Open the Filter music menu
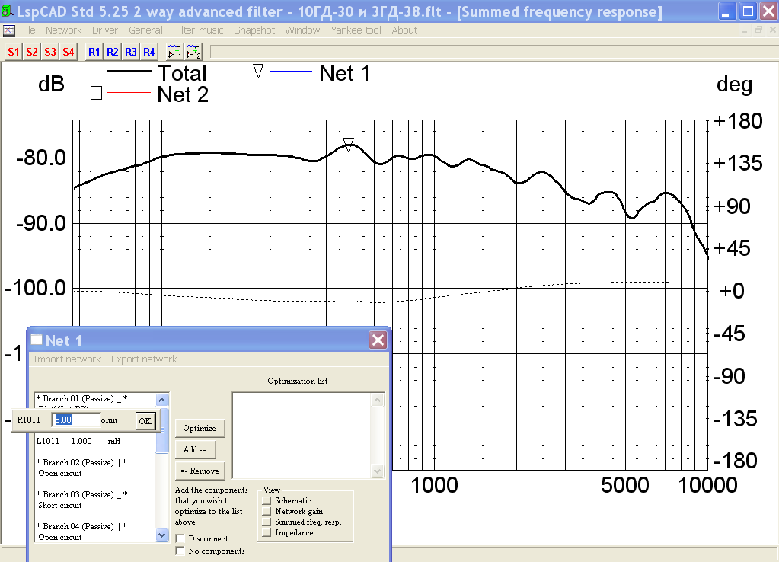This screenshot has width=779, height=562. point(198,30)
